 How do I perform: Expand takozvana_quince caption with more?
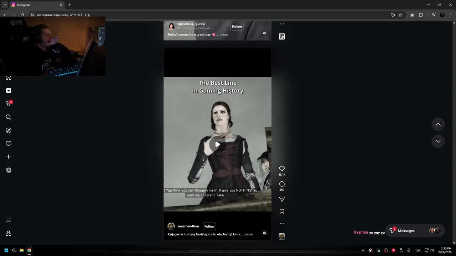coord(224,34)
